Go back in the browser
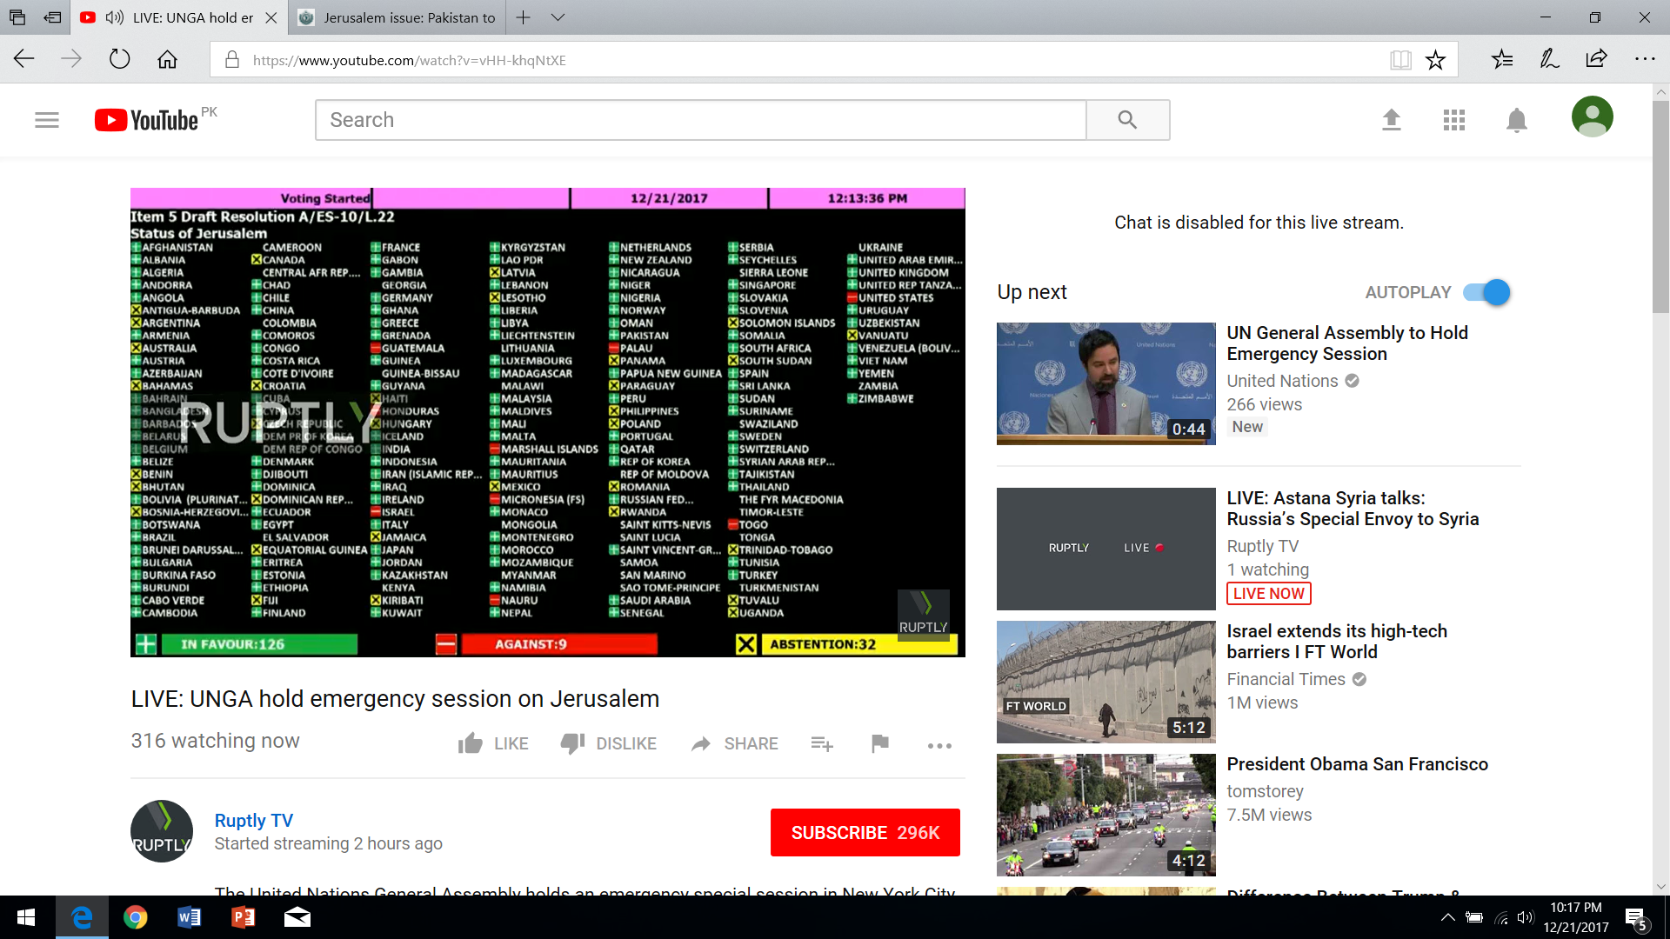The height and width of the screenshot is (939, 1670). pyautogui.click(x=24, y=59)
